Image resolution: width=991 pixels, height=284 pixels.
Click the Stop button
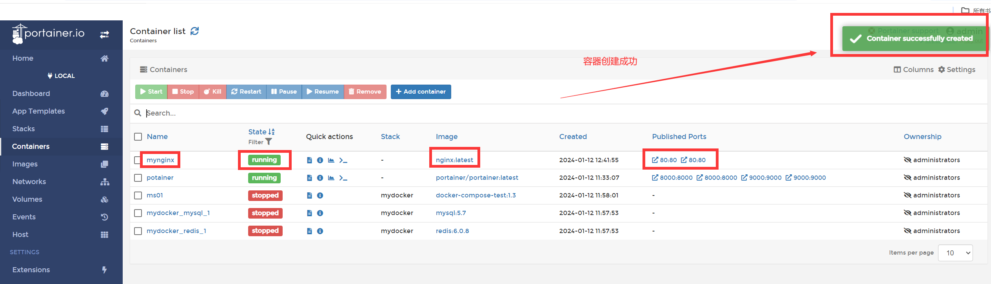coord(183,92)
